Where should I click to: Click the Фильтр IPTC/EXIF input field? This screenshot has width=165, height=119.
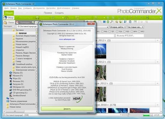(130, 36)
